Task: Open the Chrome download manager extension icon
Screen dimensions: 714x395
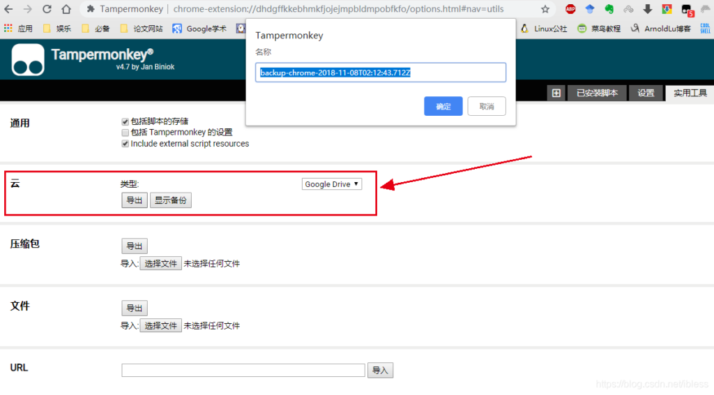Action: [667, 8]
